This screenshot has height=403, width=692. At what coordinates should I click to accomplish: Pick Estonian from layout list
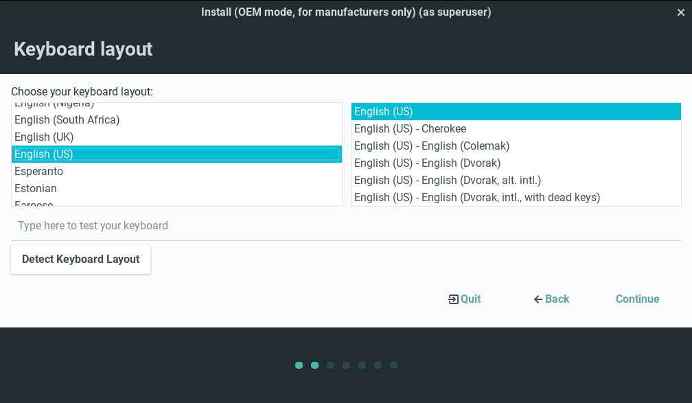coord(36,189)
